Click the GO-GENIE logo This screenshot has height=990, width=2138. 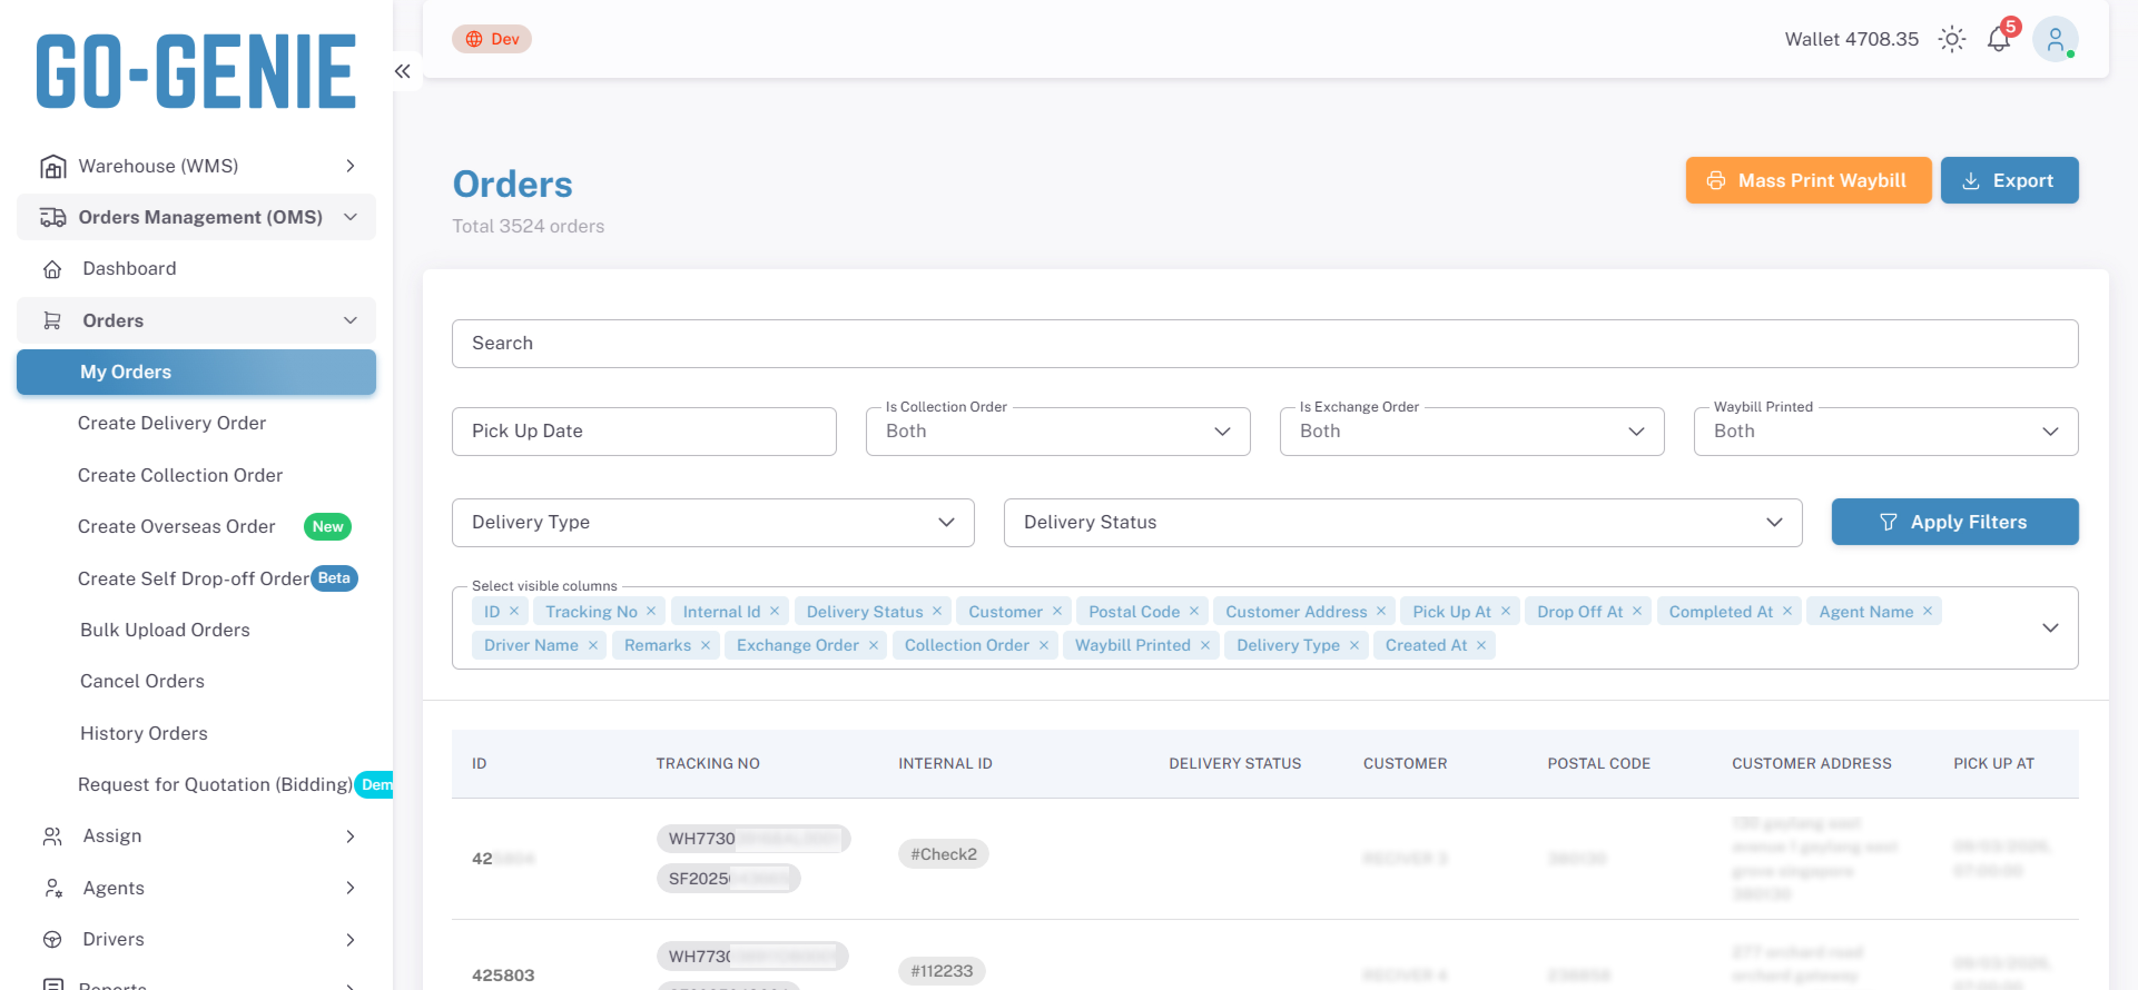tap(196, 71)
